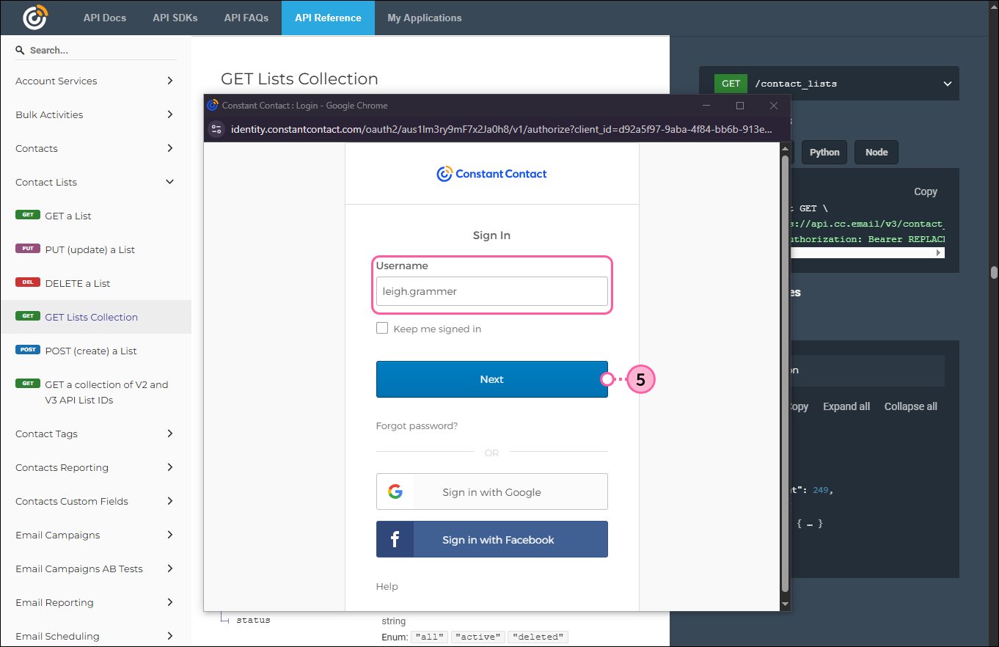This screenshot has height=647, width=999.
Task: Click Sign in with Google button
Action: pos(492,491)
